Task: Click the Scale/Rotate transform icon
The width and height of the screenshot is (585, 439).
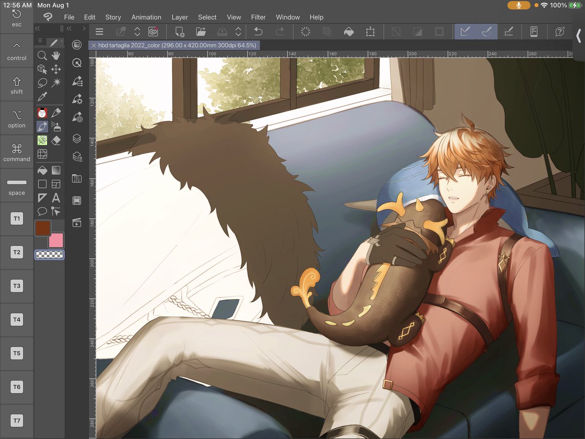Action: pyautogui.click(x=370, y=32)
